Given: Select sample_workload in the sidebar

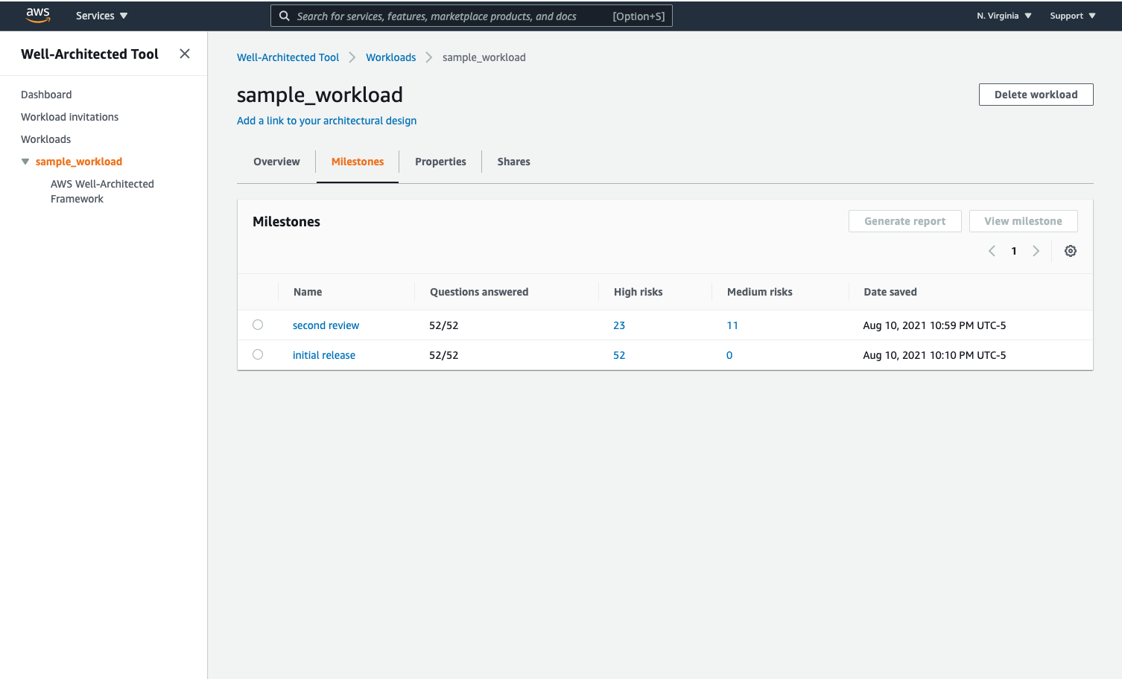Looking at the screenshot, I should (x=79, y=162).
